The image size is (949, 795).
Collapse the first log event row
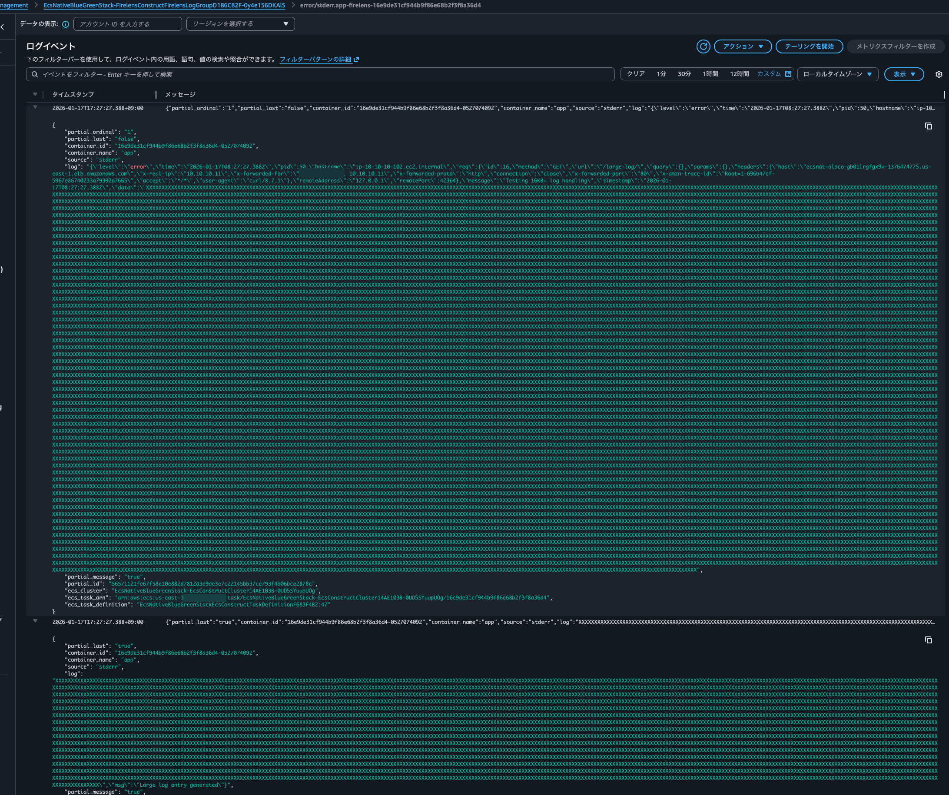click(x=35, y=107)
